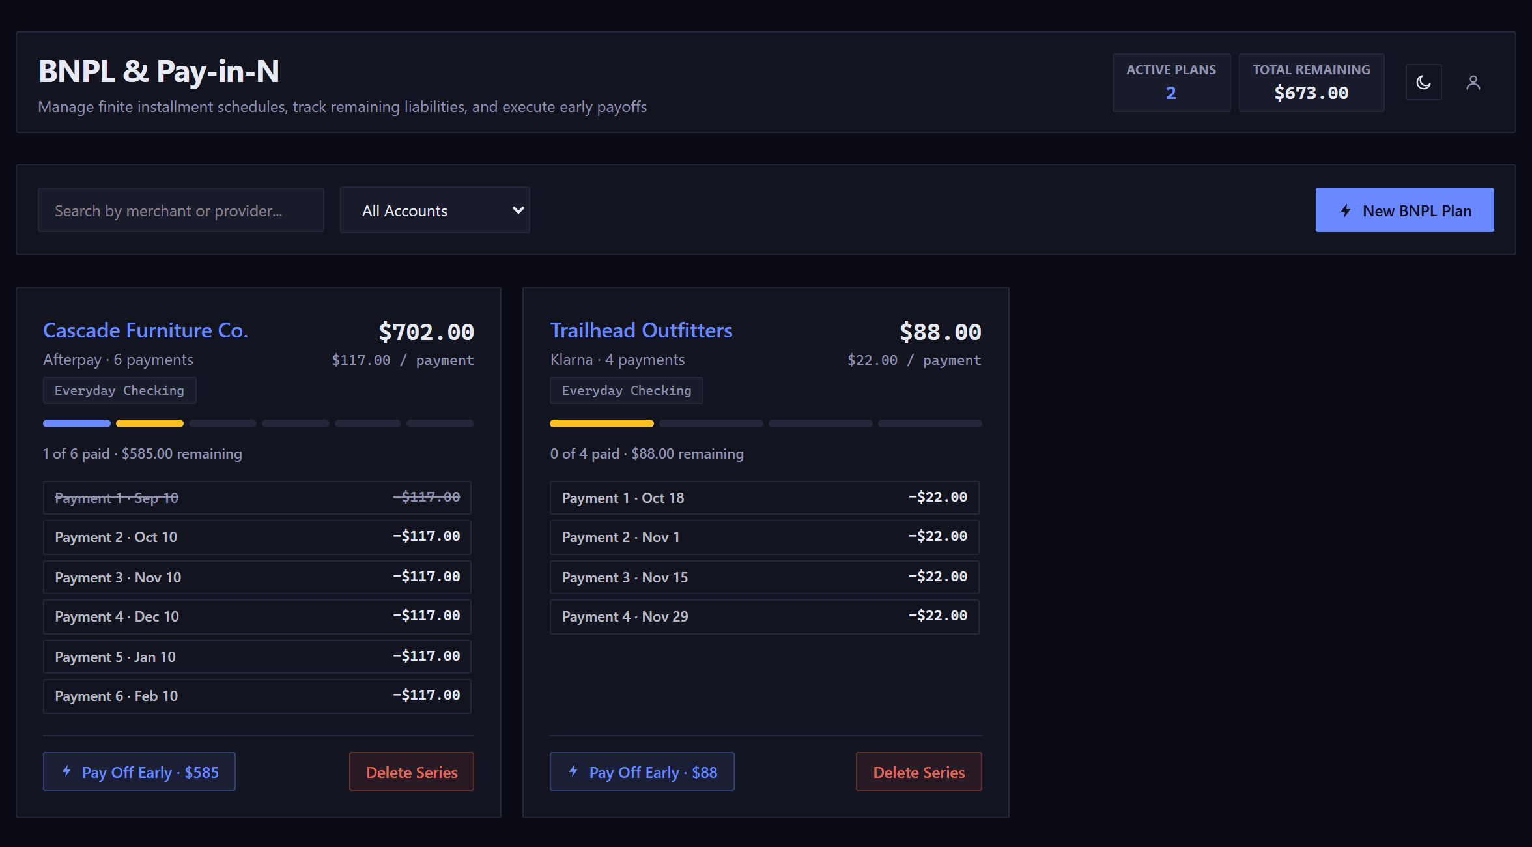This screenshot has height=847, width=1532.
Task: Open the user profile icon
Action: [x=1473, y=83]
